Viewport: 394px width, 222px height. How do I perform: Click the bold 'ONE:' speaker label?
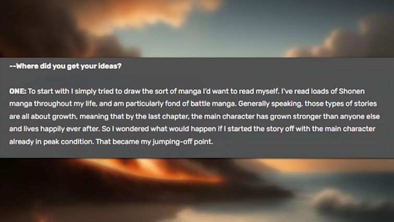tap(18, 91)
